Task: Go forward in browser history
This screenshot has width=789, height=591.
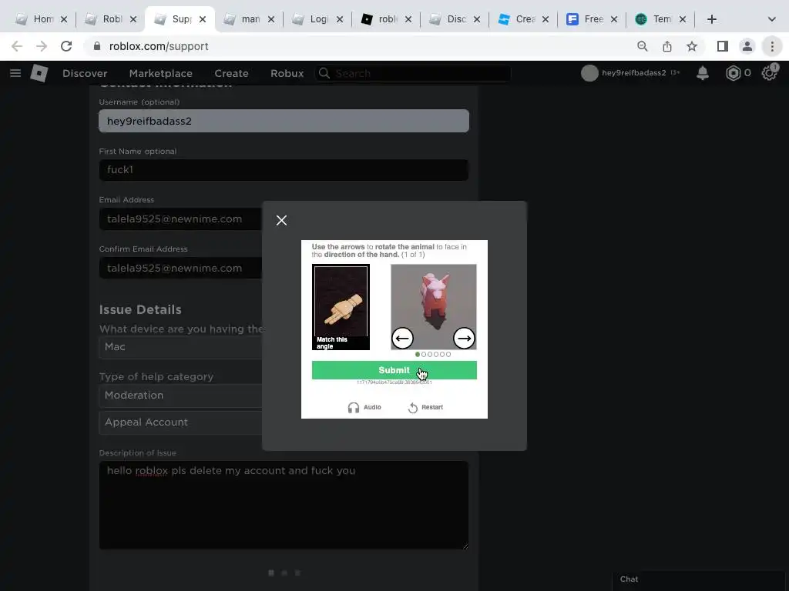Action: [x=42, y=46]
